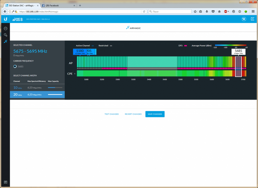Click the Test Changes link
The height and width of the screenshot is (188, 258).
(x=112, y=114)
